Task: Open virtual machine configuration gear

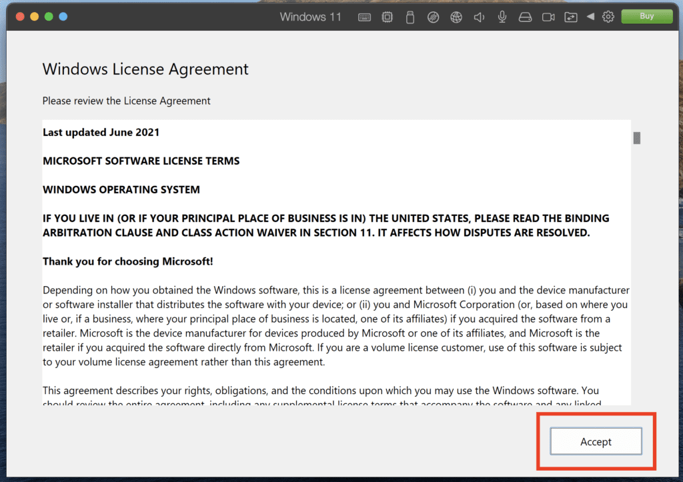Action: point(608,17)
